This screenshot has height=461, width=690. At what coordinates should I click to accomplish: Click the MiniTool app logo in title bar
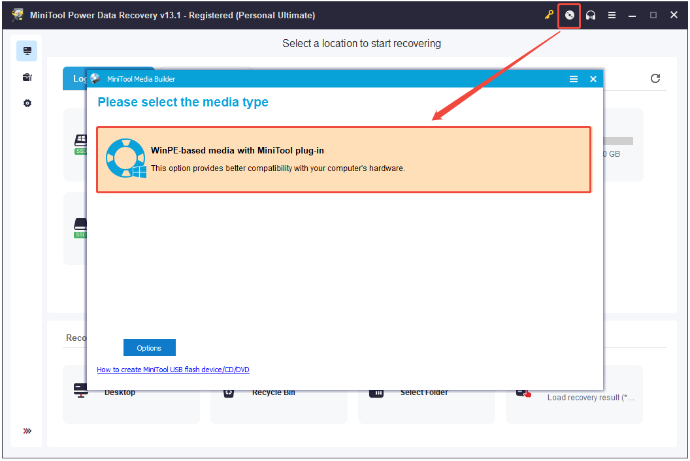(x=18, y=15)
